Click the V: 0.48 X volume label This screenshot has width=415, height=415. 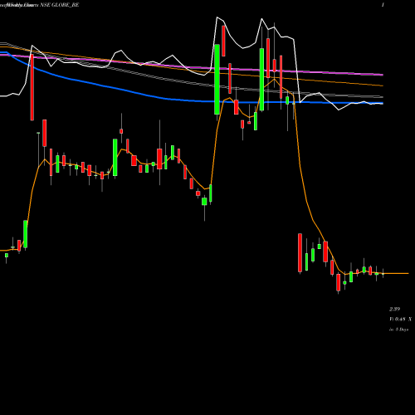tap(401, 320)
